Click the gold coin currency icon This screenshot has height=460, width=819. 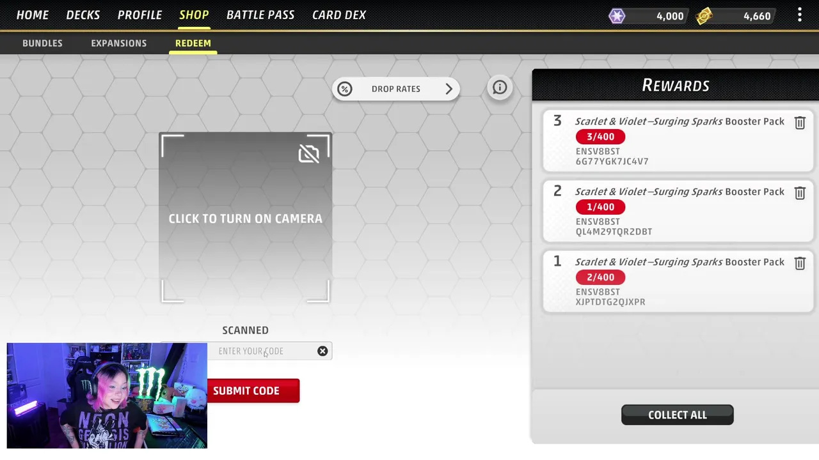pyautogui.click(x=704, y=16)
